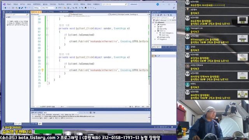249x140 pixels.
Task: Open the ethernet2.Form1 class dropdown
Action: pos(89,14)
